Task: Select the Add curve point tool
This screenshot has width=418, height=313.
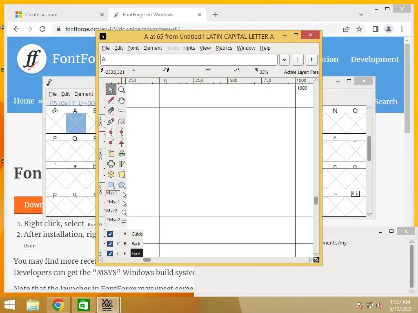Action: [111, 132]
